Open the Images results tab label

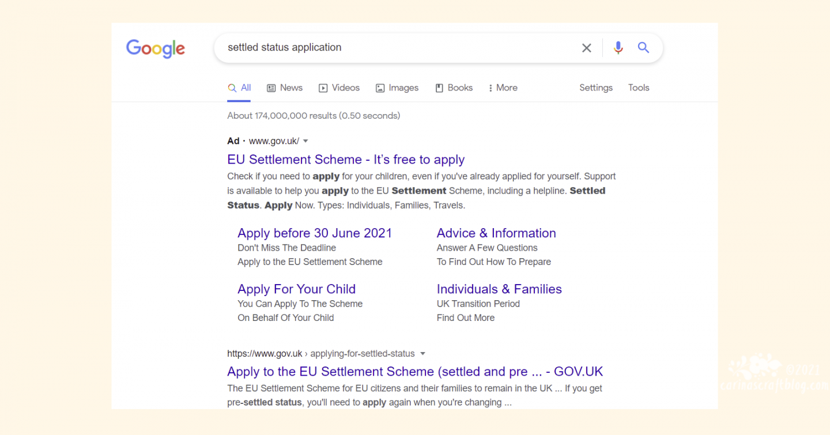(x=403, y=88)
